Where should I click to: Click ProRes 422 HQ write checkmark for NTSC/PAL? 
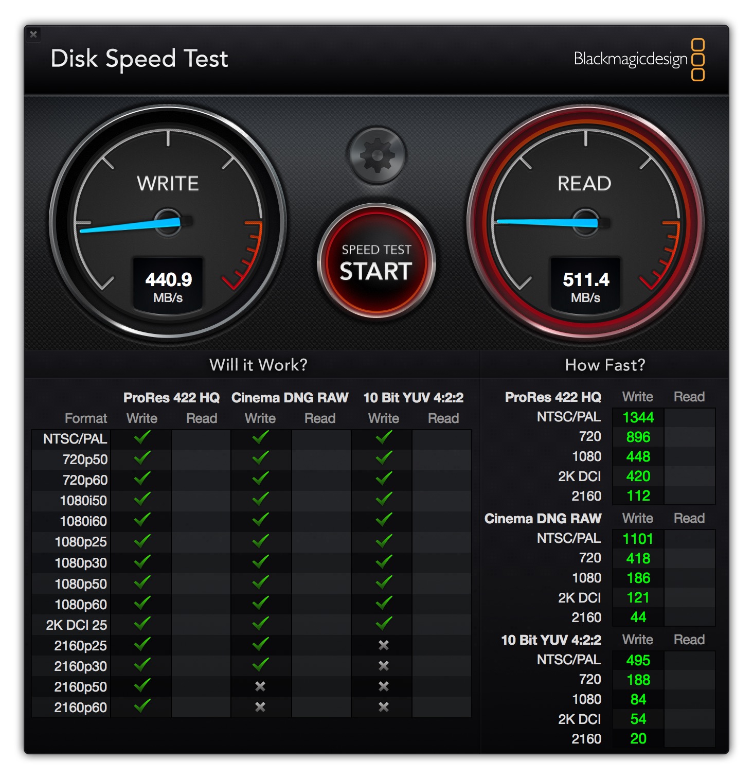(142, 438)
